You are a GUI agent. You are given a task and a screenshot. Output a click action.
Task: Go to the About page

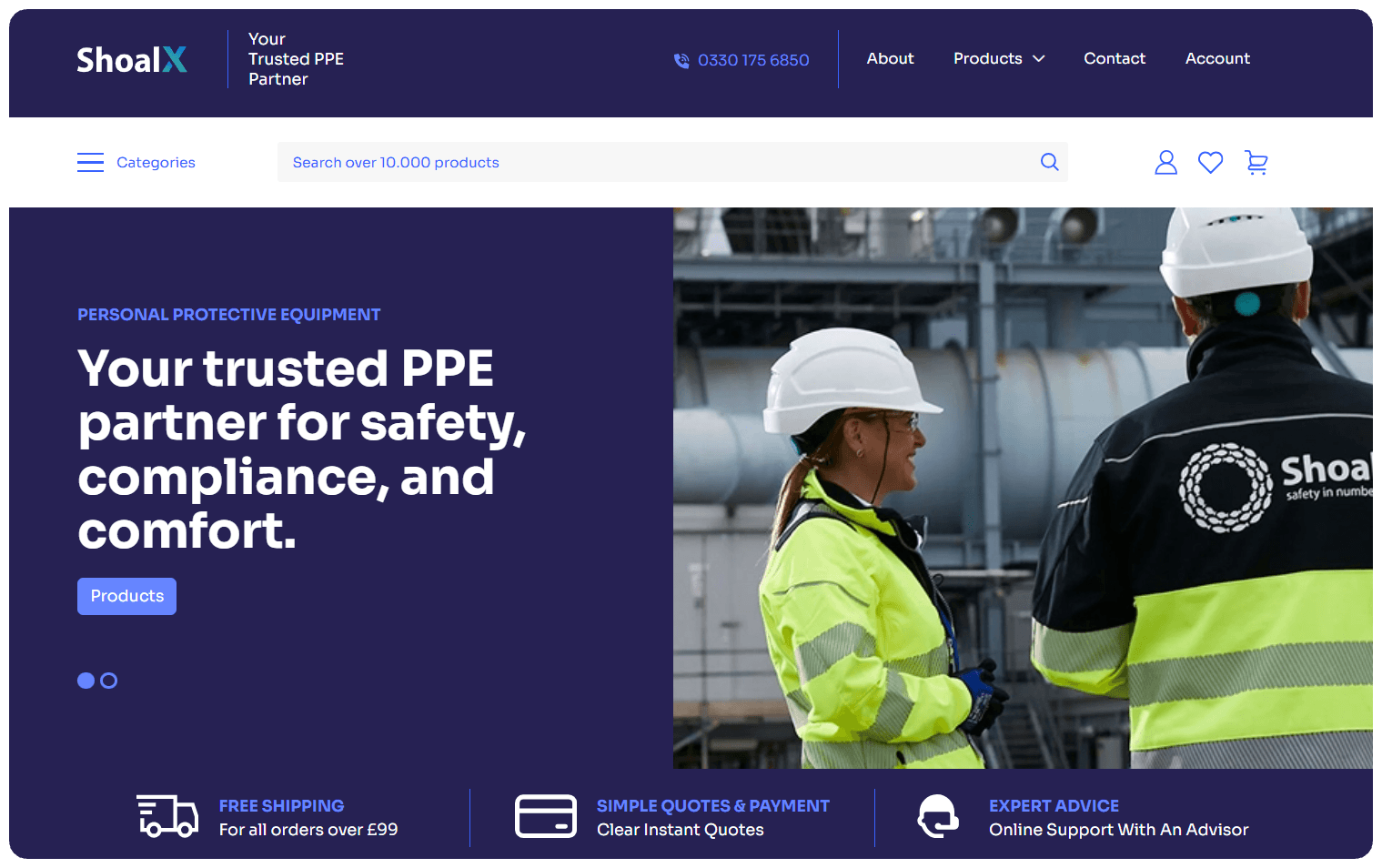tap(890, 59)
